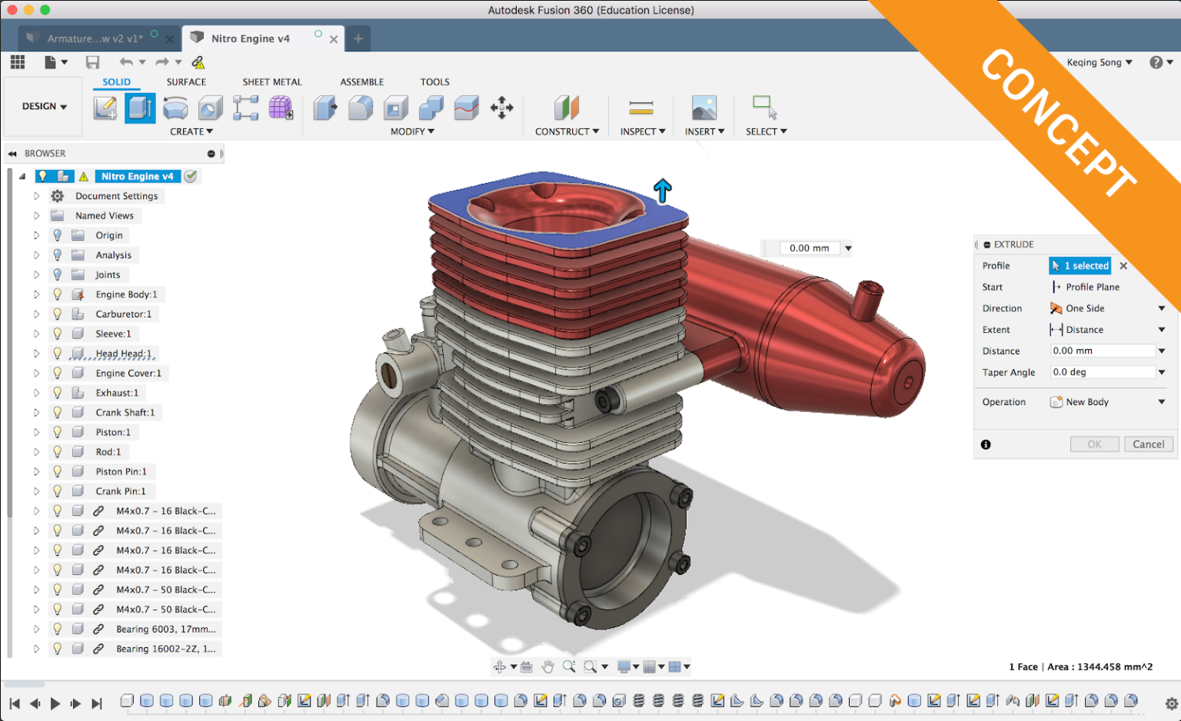Select the Revolve tool icon
The image size is (1181, 721).
175,108
